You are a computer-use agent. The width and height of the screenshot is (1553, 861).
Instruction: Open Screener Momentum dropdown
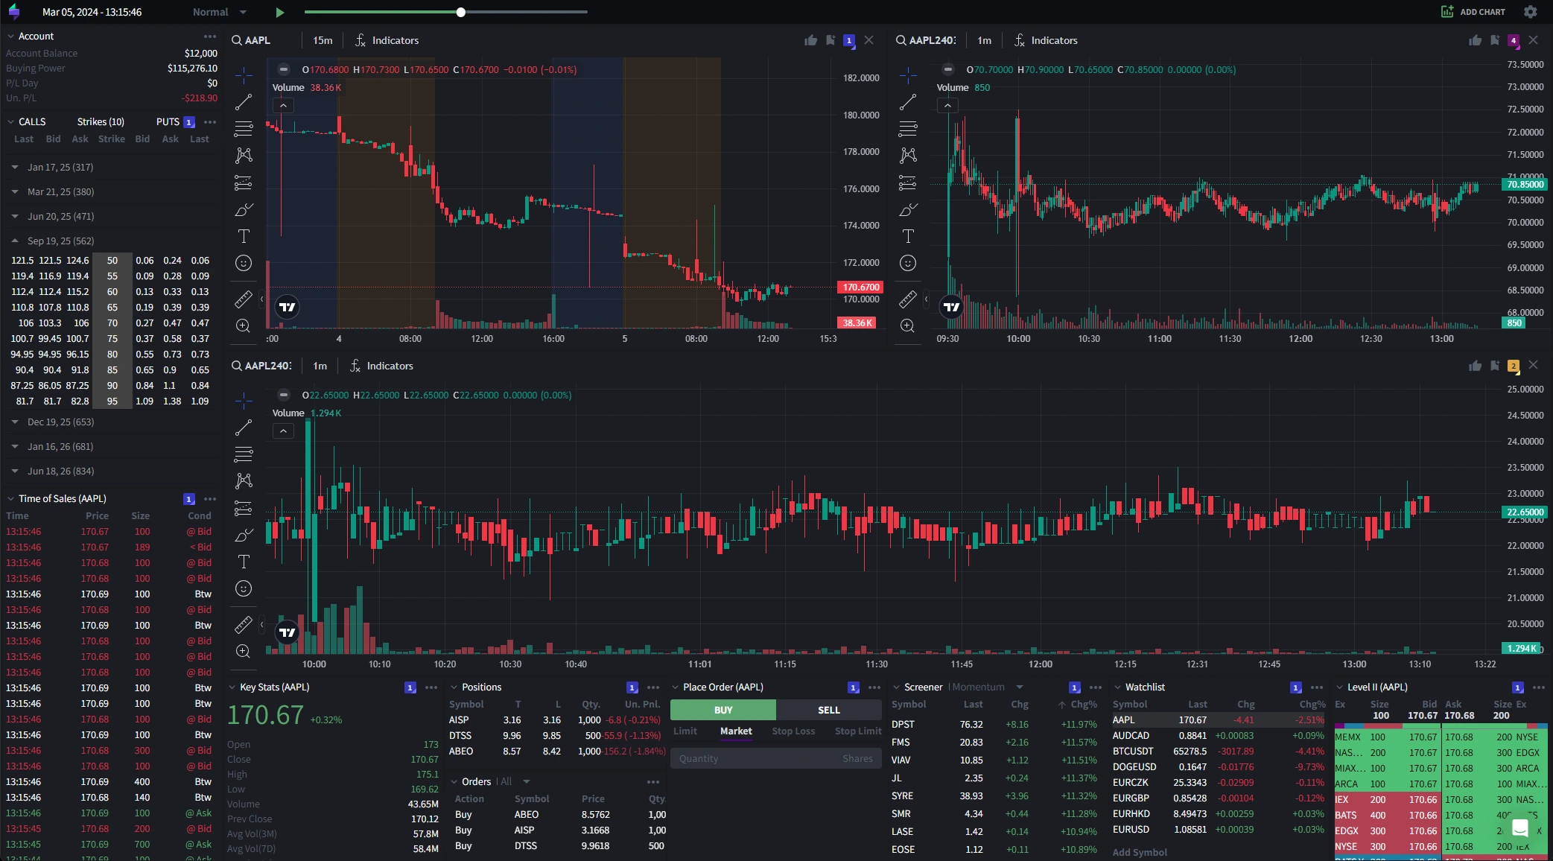coord(988,687)
